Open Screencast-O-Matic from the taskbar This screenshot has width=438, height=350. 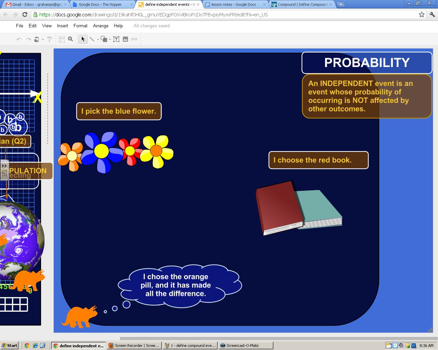pyautogui.click(x=246, y=346)
